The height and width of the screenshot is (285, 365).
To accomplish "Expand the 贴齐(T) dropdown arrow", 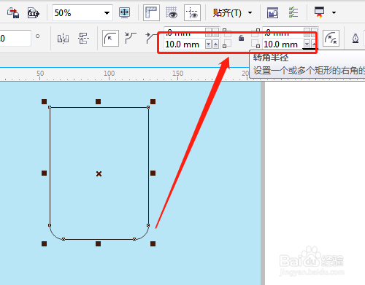I will (x=250, y=12).
